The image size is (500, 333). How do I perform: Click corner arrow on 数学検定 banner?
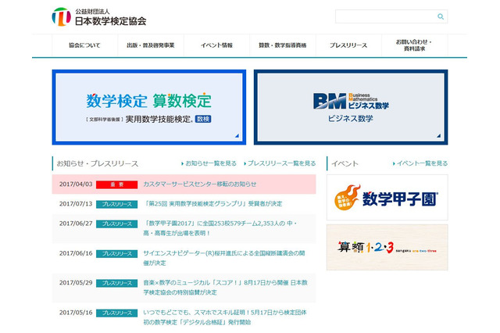[237, 135]
